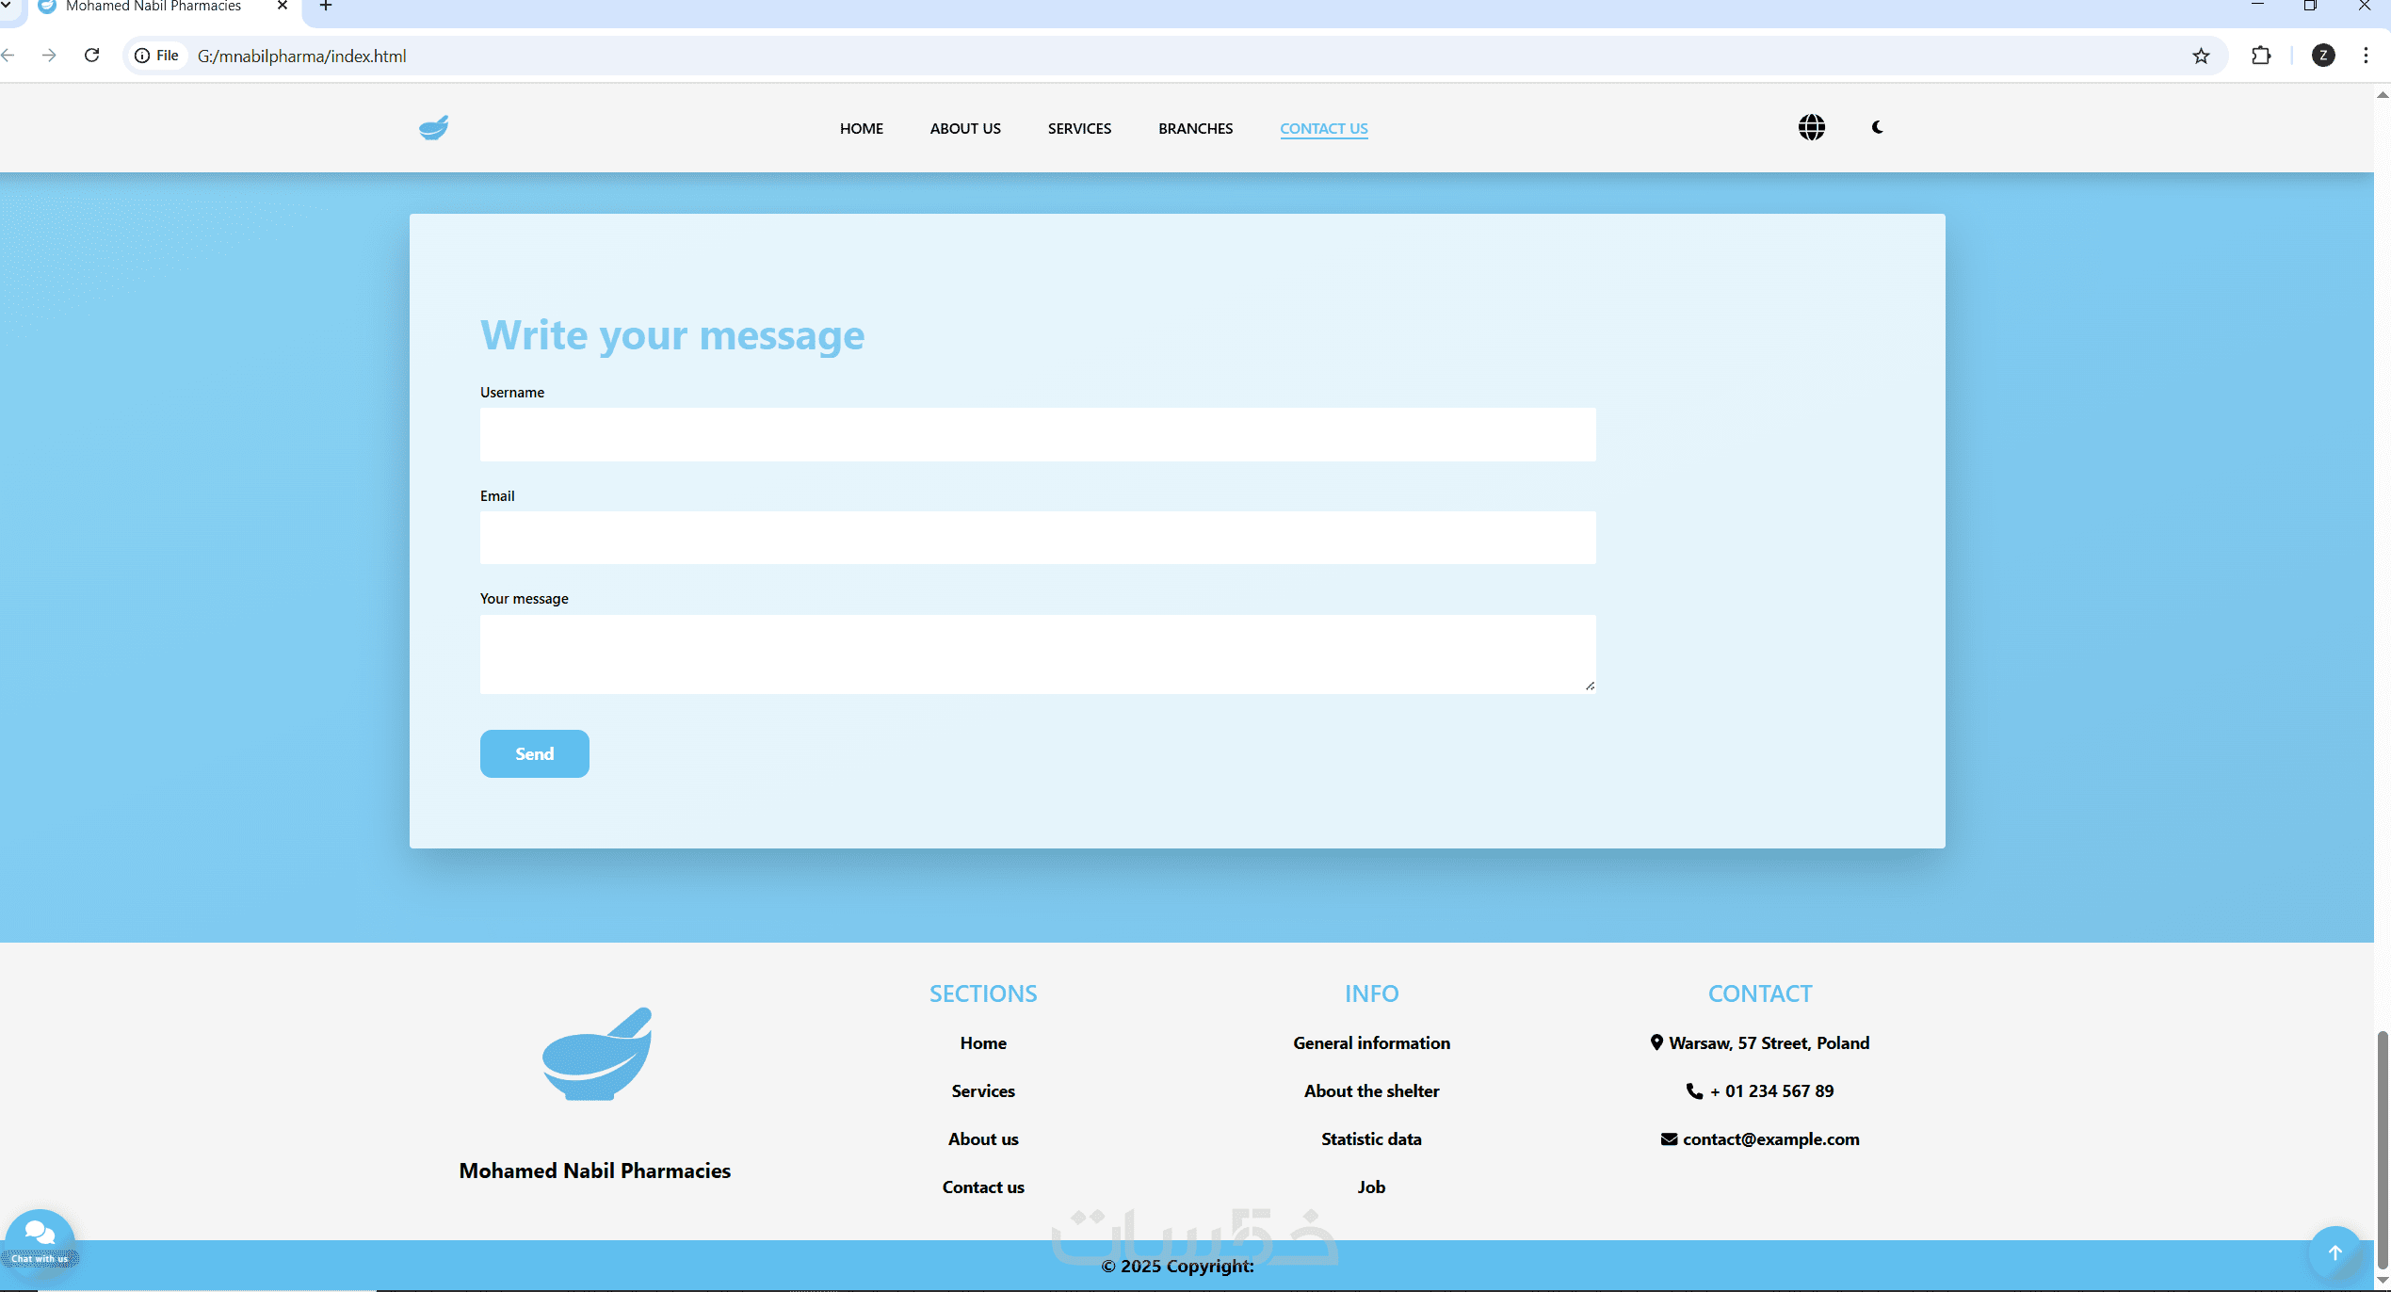Click the scroll-to-top arrow button

(x=2334, y=1252)
